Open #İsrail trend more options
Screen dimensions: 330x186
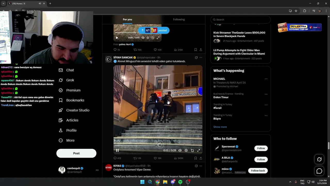[x=266, y=105]
